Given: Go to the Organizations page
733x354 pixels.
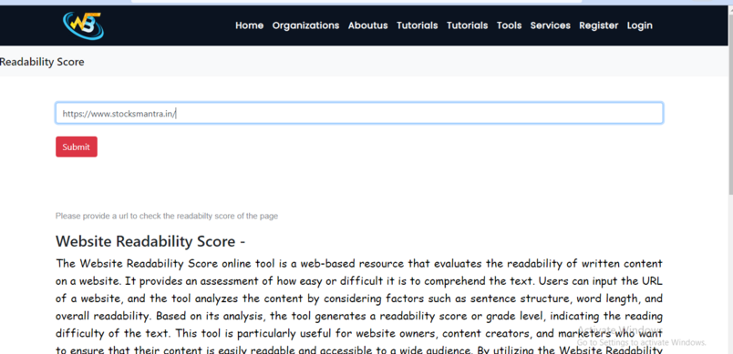Looking at the screenshot, I should tap(305, 25).
